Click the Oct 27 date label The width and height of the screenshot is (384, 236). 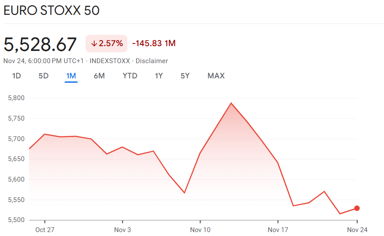[45, 229]
